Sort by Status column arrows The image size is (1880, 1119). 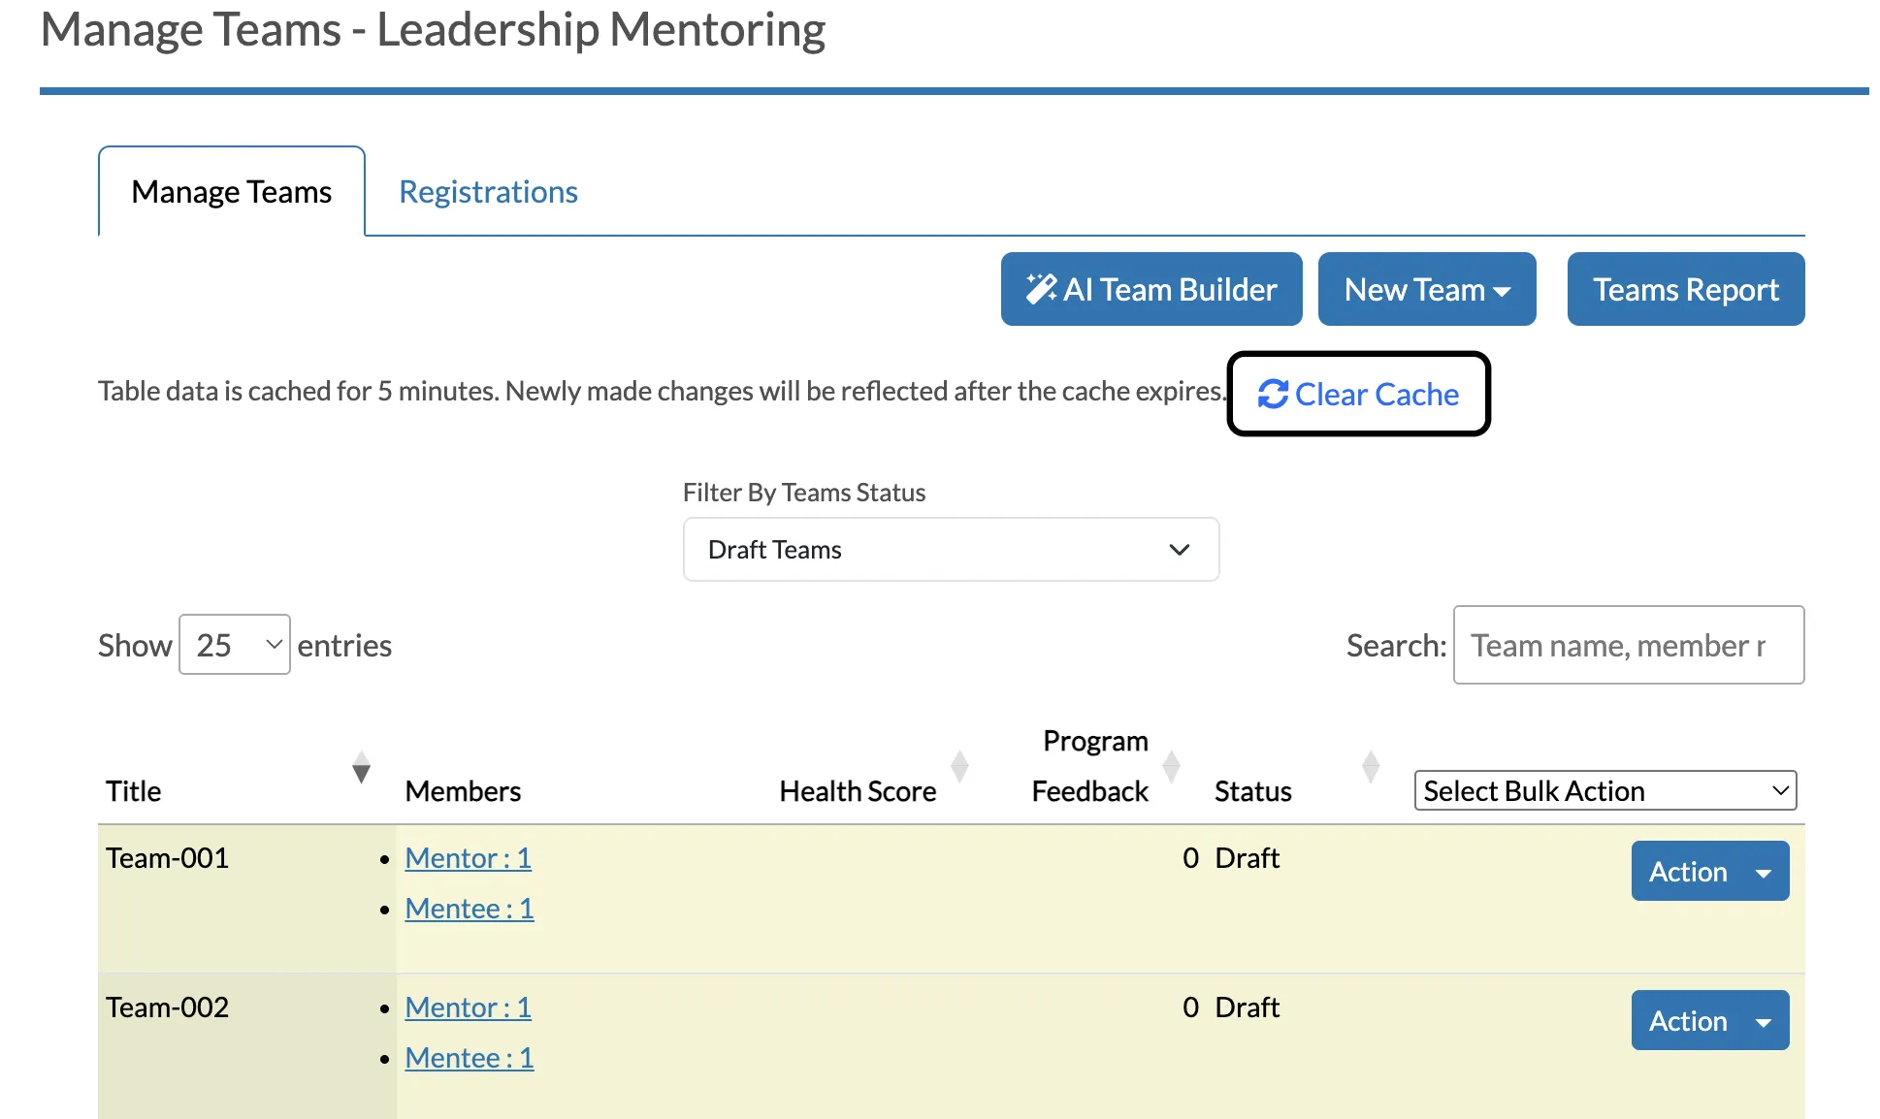coord(1371,766)
